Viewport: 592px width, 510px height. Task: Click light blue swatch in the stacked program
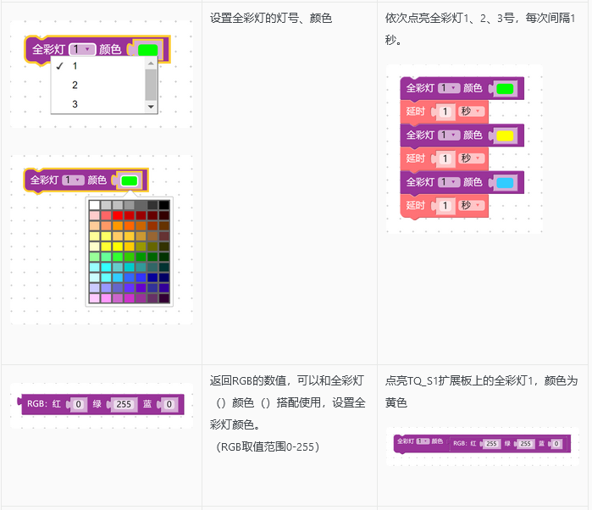[x=505, y=183]
